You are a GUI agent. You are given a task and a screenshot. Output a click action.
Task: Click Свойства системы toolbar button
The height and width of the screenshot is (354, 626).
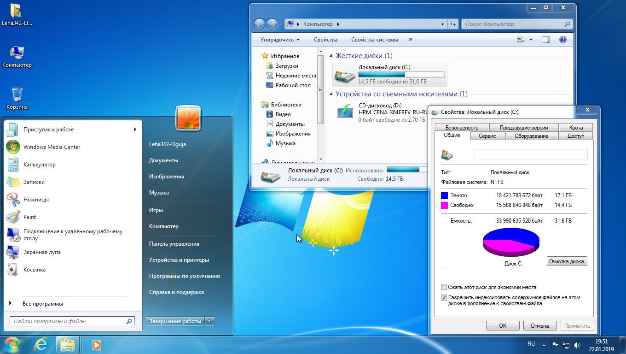point(375,40)
